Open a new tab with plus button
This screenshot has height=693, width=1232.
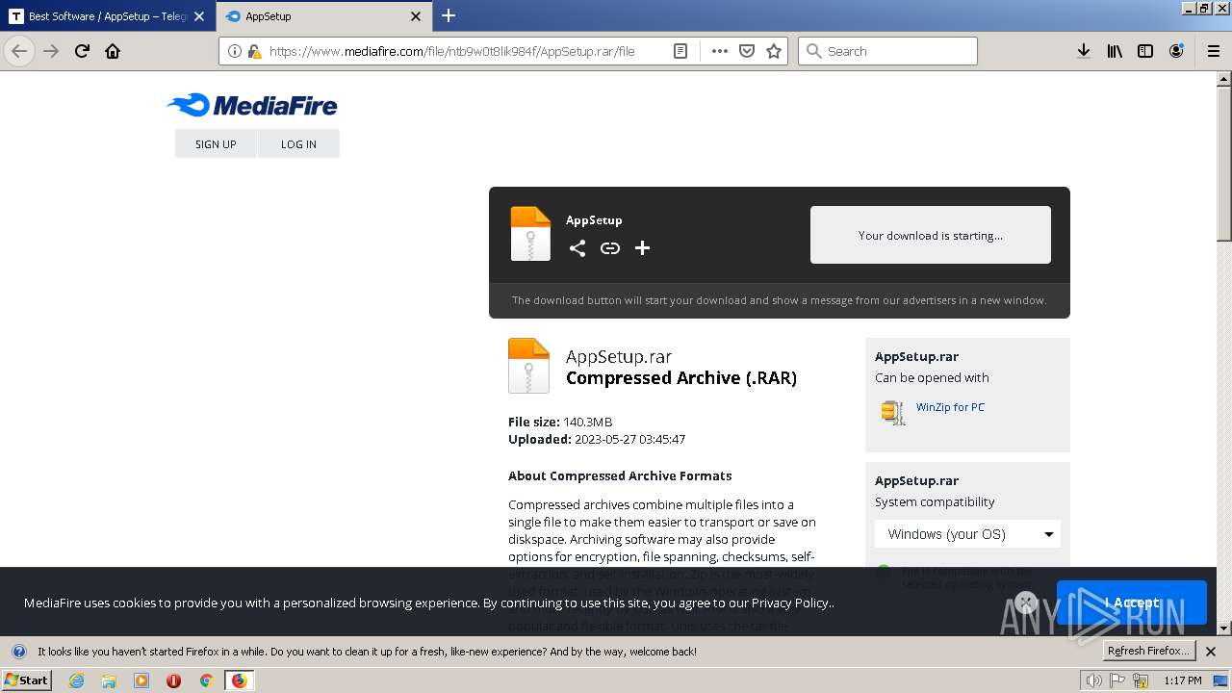click(449, 15)
